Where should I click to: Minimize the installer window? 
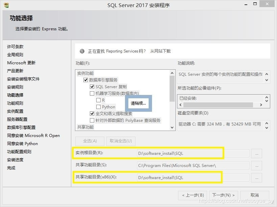246,4
